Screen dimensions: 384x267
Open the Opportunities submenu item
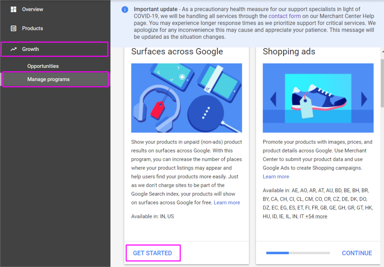[x=43, y=66]
